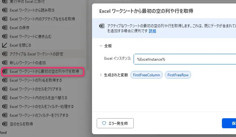Click the shield icon on the エラー発生時 button

point(104,124)
